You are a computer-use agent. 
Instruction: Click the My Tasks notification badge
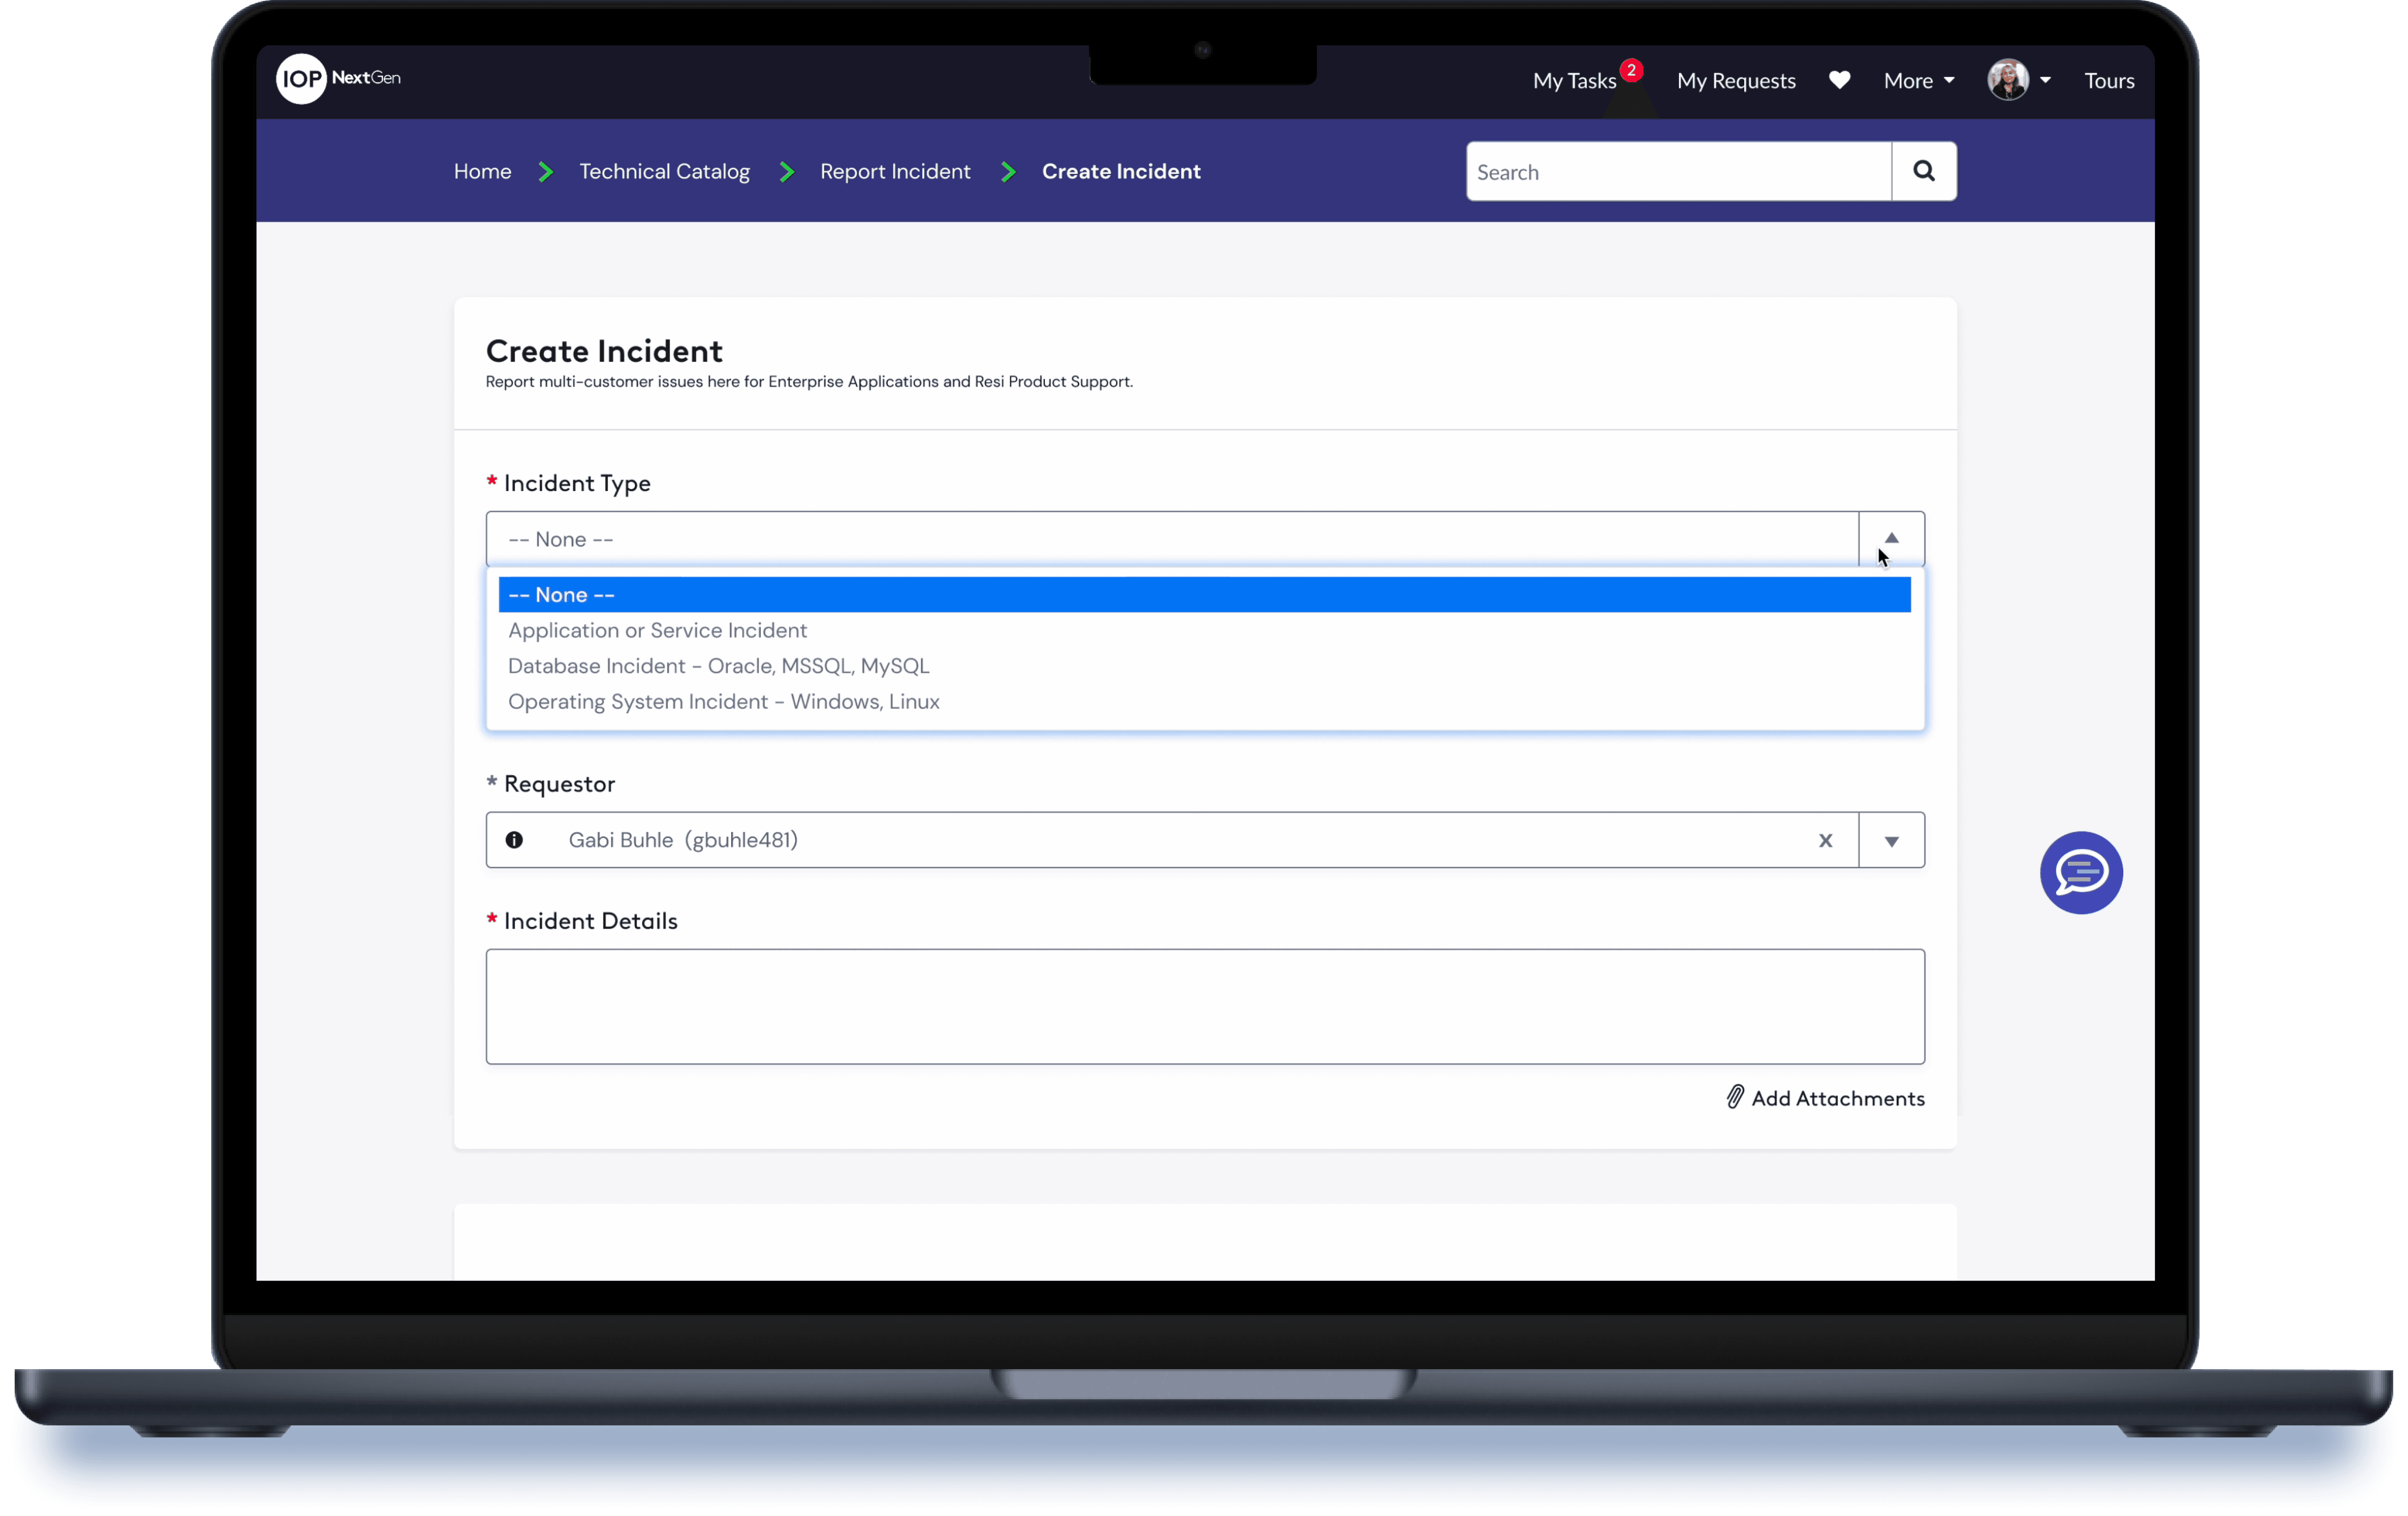click(x=1631, y=70)
